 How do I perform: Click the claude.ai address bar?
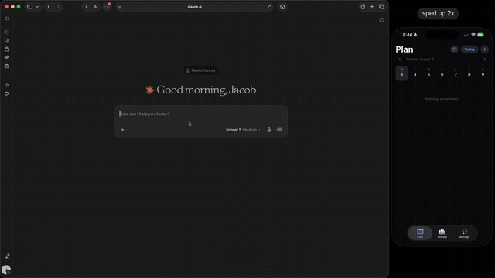194,7
